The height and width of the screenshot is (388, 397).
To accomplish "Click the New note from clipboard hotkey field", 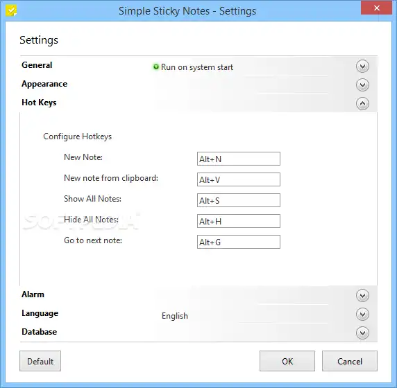I will (239, 179).
